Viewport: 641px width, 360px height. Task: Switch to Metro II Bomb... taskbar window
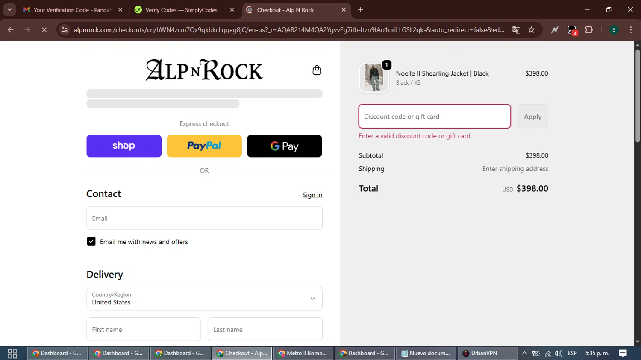click(x=303, y=354)
